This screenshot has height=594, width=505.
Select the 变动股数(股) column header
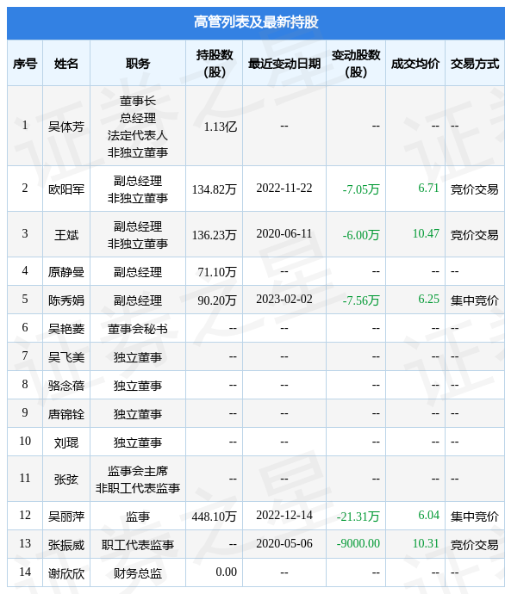356,63
